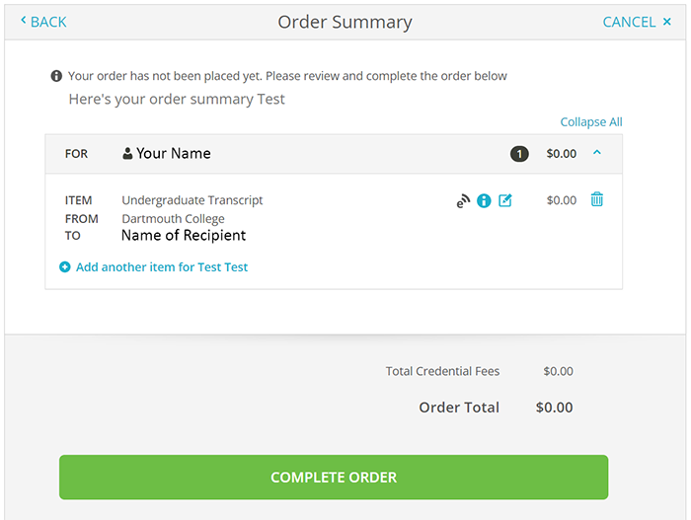Click the person icon next to Your Name
Screen dimensions: 691x520
(x=127, y=154)
